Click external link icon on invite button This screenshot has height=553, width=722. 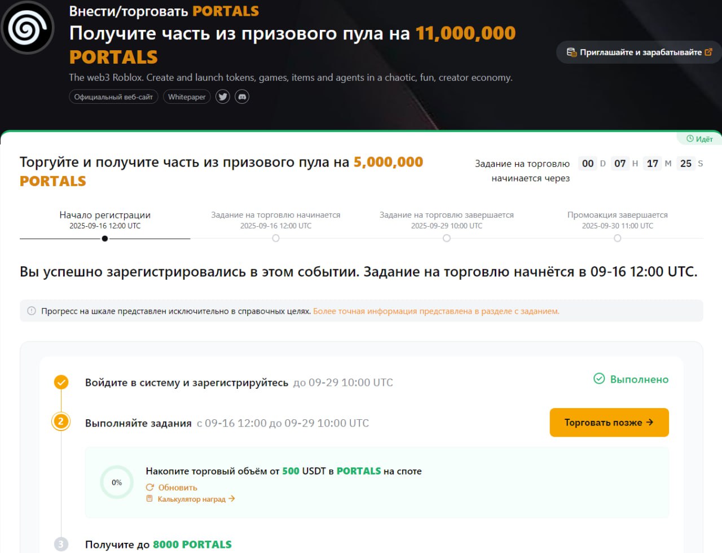pos(708,52)
